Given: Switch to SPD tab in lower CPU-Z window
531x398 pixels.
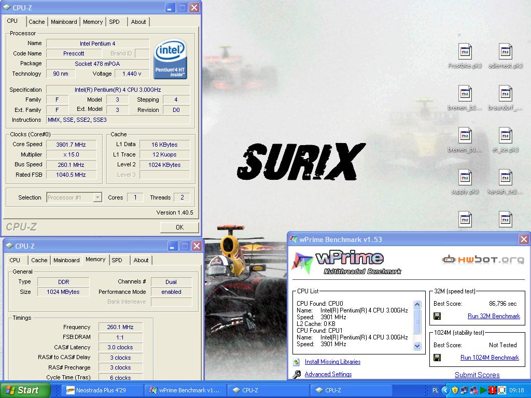Looking at the screenshot, I should click(x=117, y=260).
